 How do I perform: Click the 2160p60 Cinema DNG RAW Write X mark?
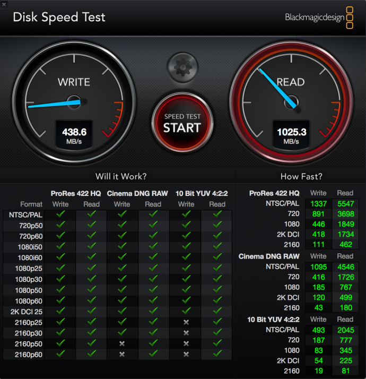tap(122, 354)
